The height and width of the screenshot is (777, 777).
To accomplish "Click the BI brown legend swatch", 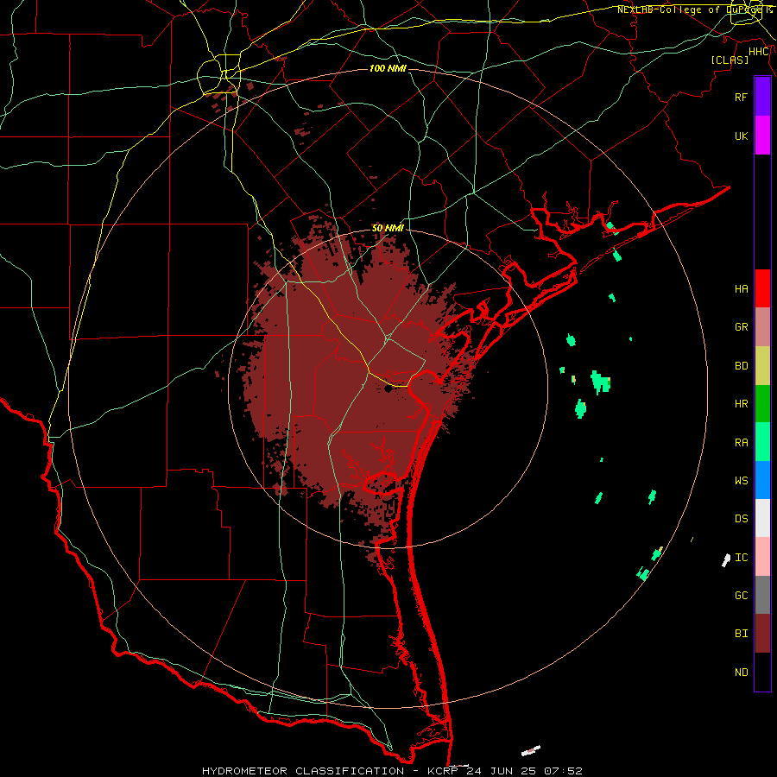I will tap(762, 634).
